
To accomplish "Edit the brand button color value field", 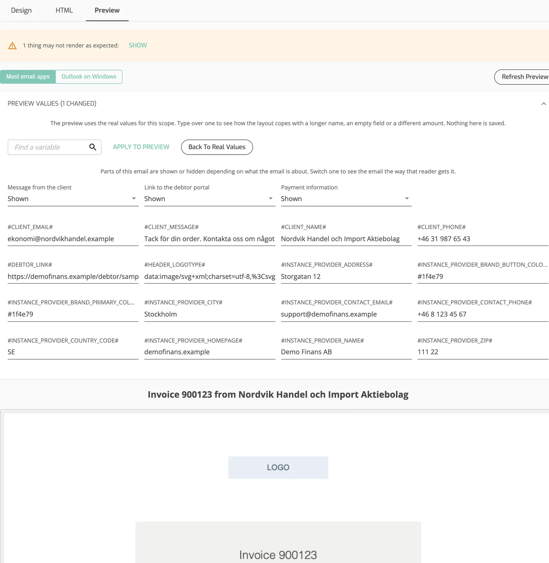I will tap(483, 276).
